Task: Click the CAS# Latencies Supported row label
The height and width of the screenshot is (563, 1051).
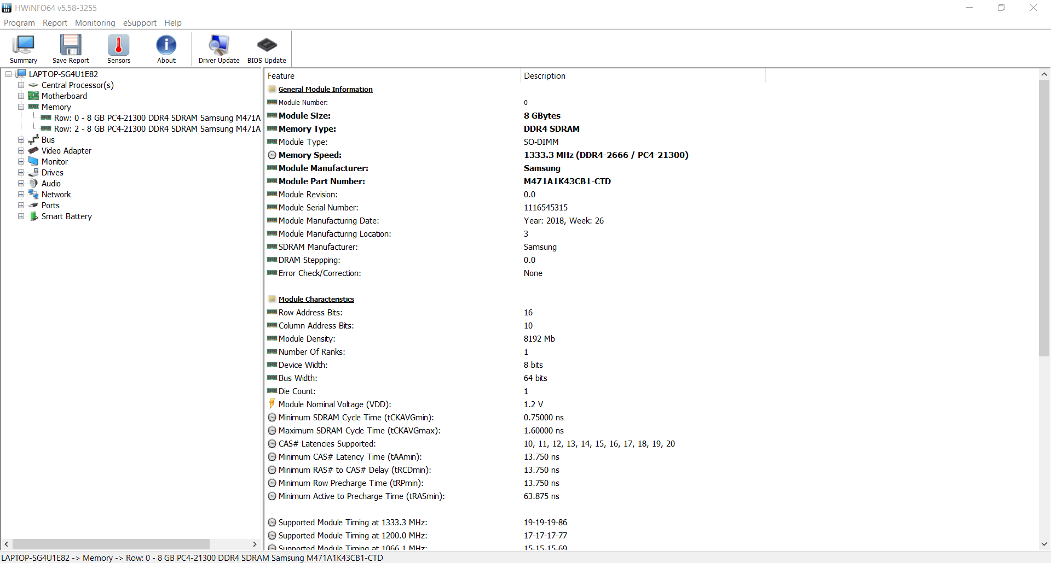Action: [x=327, y=443]
